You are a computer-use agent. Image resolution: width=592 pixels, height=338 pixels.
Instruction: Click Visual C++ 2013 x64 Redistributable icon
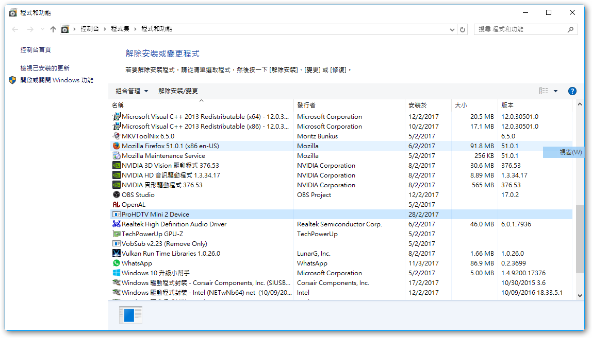117,116
